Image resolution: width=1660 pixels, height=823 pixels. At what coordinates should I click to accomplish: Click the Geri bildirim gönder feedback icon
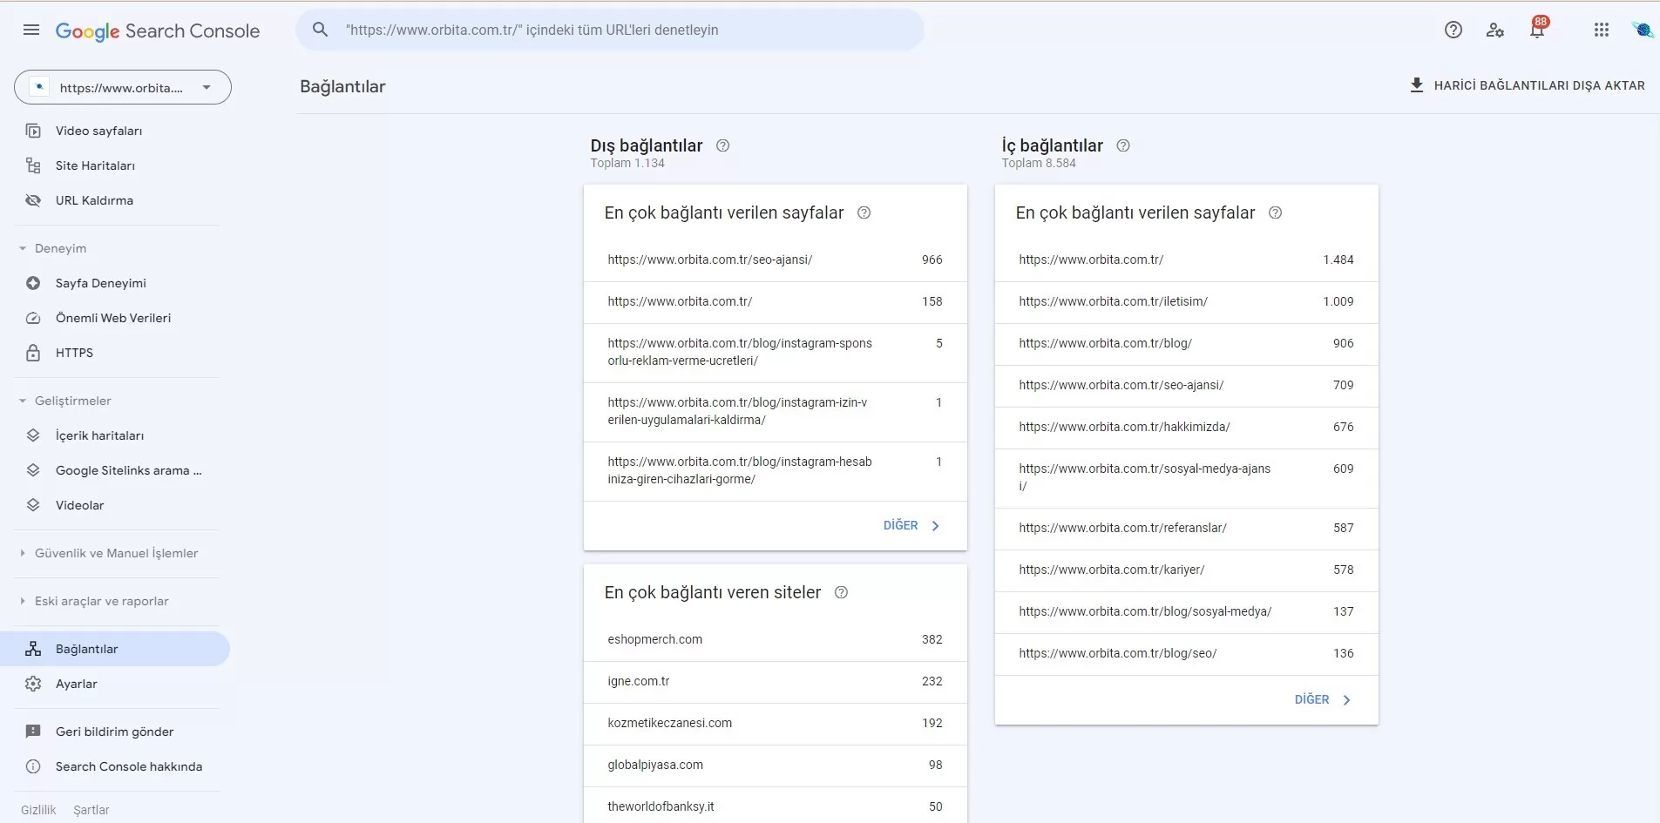pyautogui.click(x=33, y=732)
